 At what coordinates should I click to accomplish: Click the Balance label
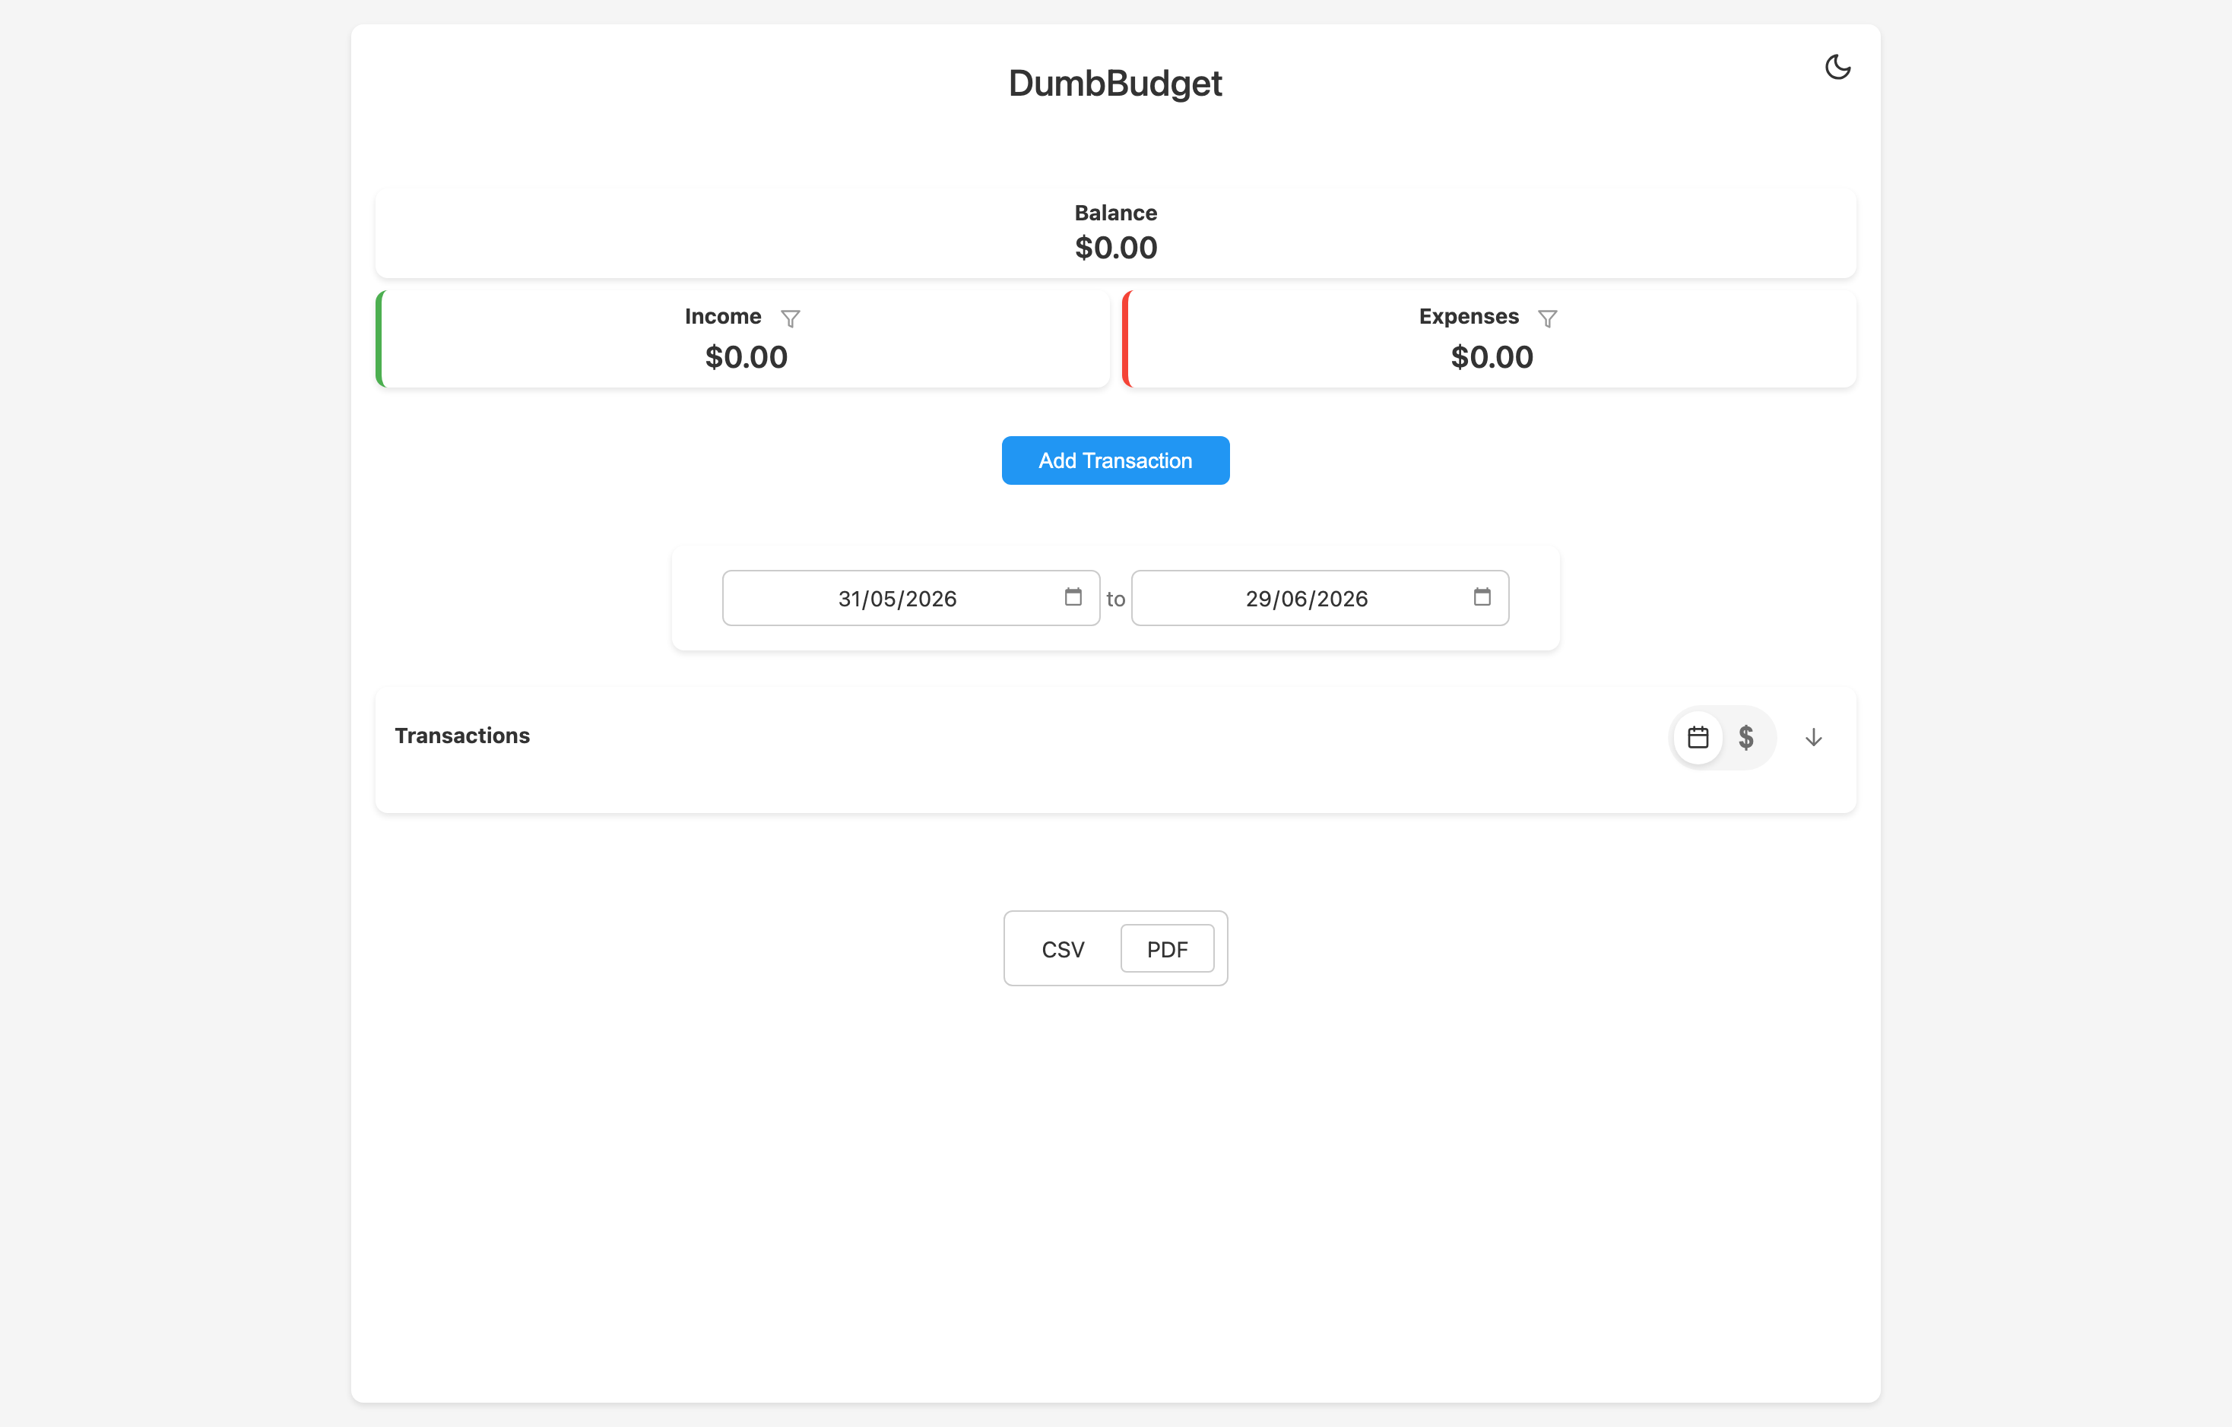1115,213
